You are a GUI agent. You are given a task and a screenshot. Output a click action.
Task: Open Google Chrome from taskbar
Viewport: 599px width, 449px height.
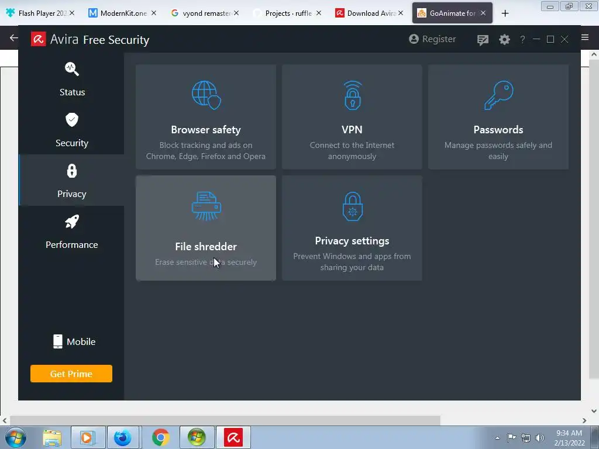pyautogui.click(x=160, y=437)
